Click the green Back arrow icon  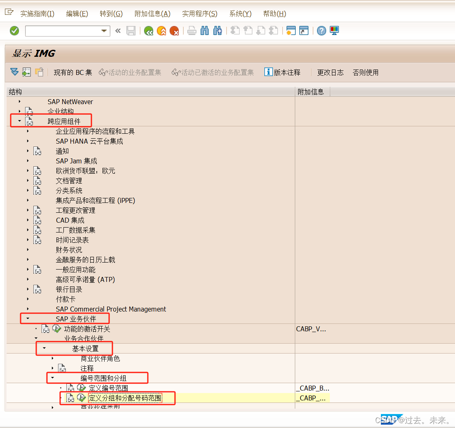149,31
